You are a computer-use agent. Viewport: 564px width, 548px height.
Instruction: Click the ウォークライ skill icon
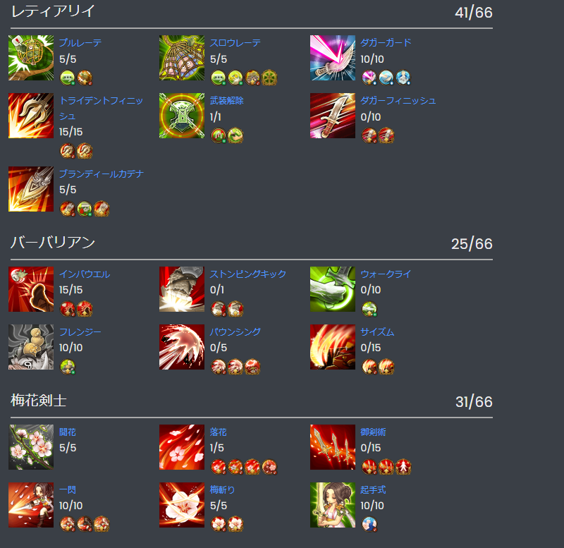(333, 289)
